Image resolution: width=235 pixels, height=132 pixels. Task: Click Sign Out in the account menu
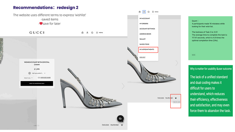click(x=142, y=57)
